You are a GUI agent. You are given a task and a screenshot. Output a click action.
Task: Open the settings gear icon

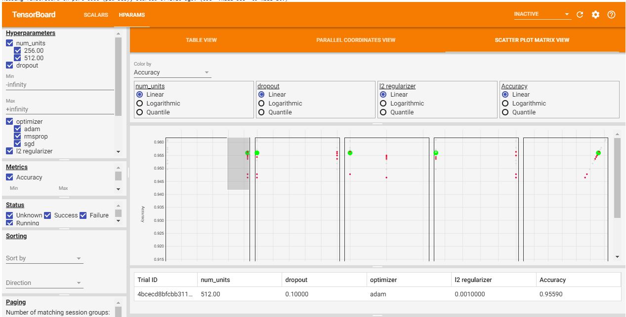click(x=595, y=15)
